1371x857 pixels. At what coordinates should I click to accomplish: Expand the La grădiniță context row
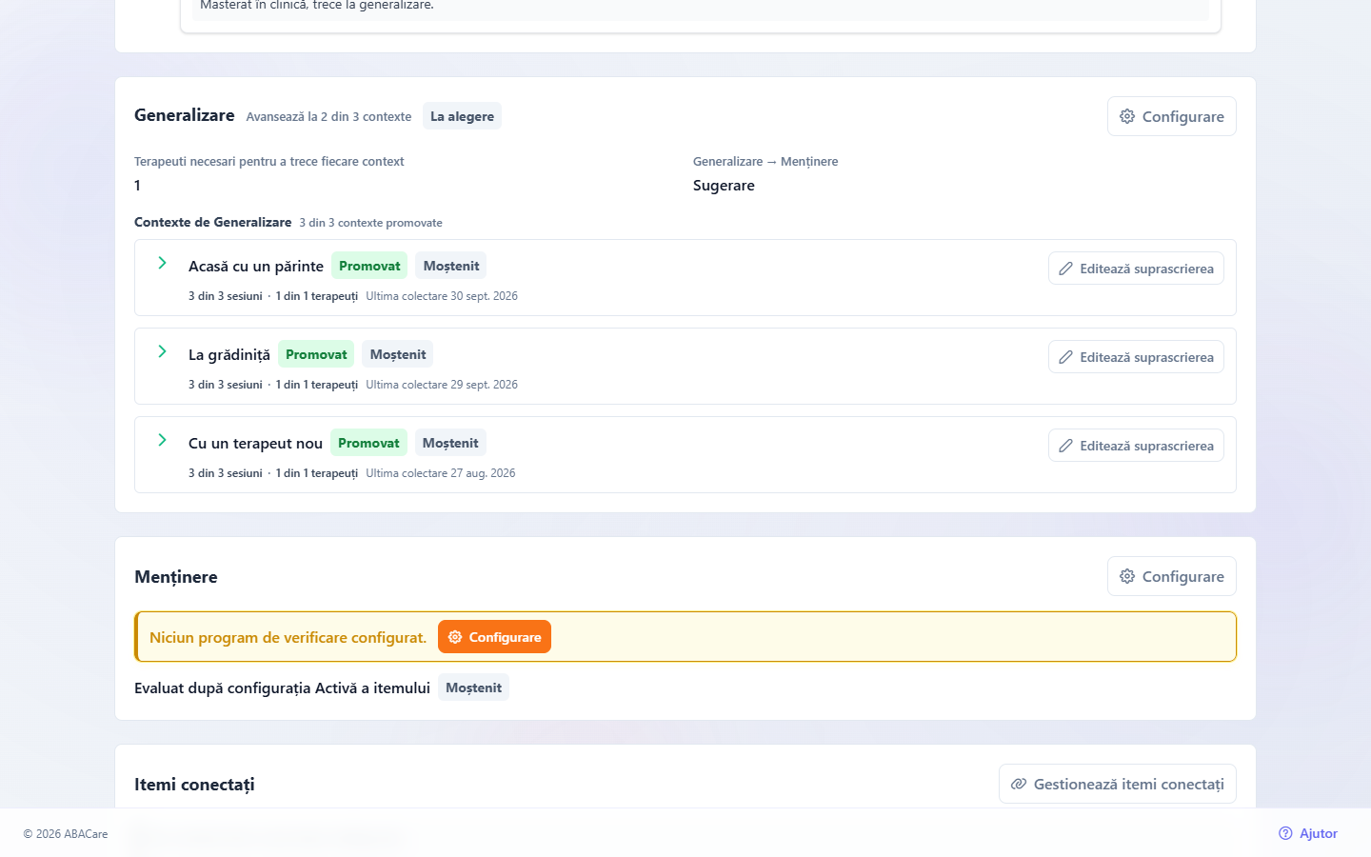162,351
